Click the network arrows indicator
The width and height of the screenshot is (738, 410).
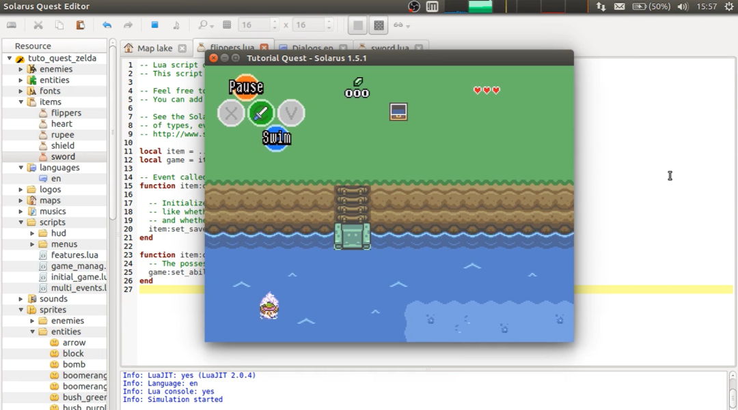click(x=601, y=7)
